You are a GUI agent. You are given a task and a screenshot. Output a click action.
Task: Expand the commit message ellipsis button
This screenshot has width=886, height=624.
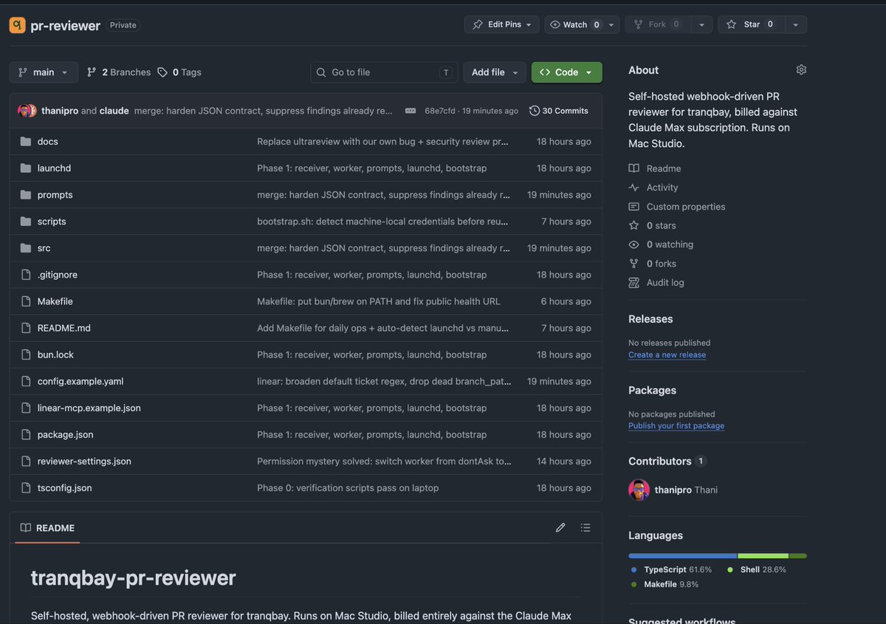pos(411,111)
